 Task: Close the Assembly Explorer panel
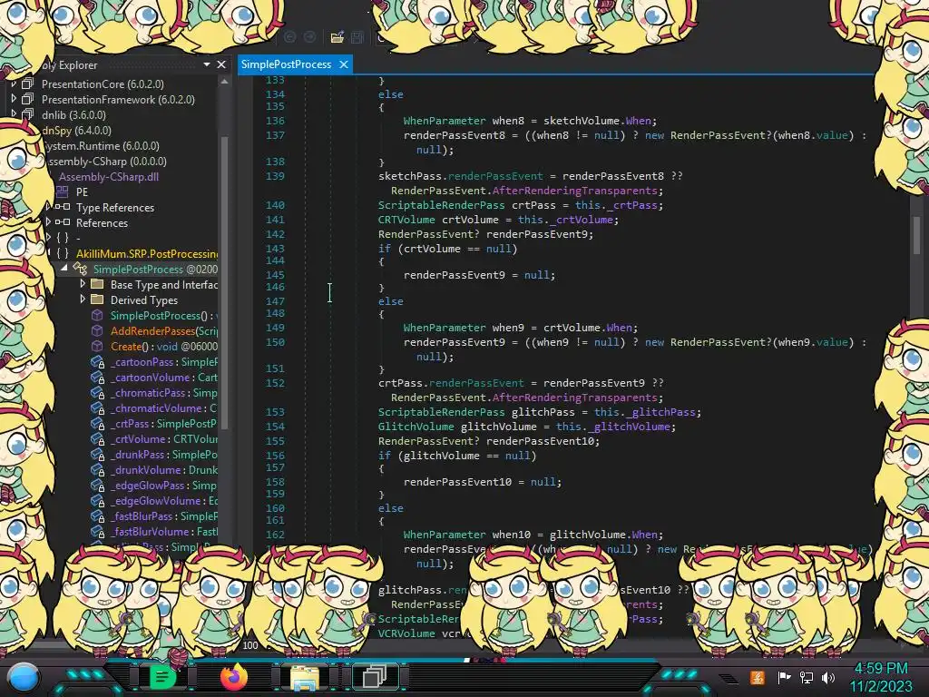tap(221, 64)
